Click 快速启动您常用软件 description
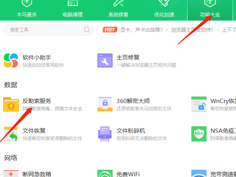The width and height of the screenshot is (236, 177). point(43,65)
